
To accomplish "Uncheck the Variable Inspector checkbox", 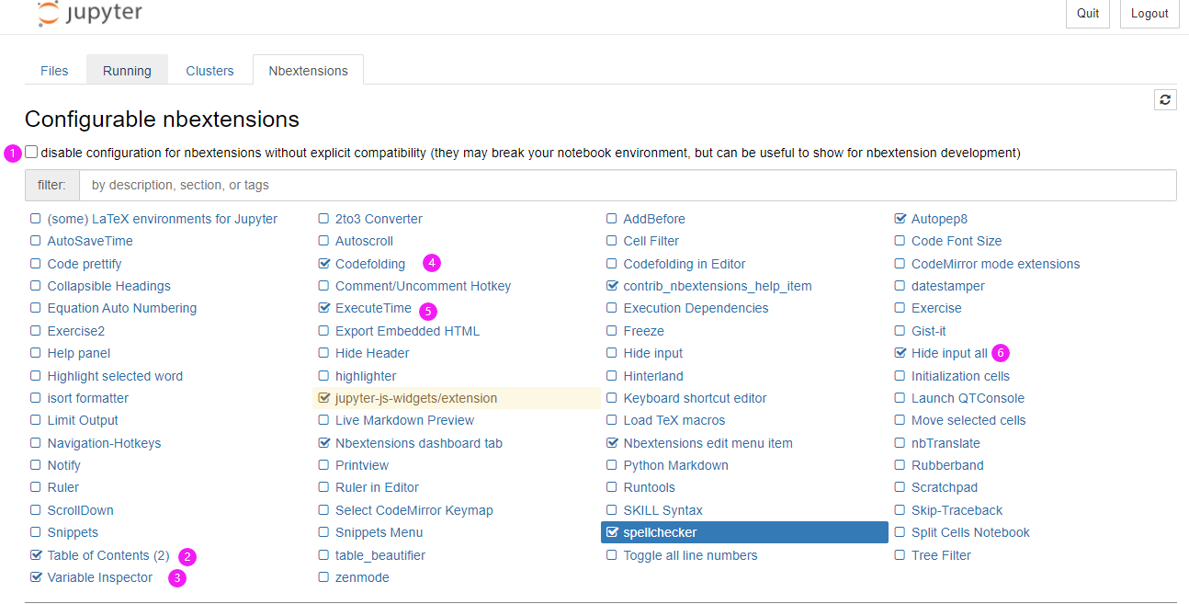I will coord(36,577).
